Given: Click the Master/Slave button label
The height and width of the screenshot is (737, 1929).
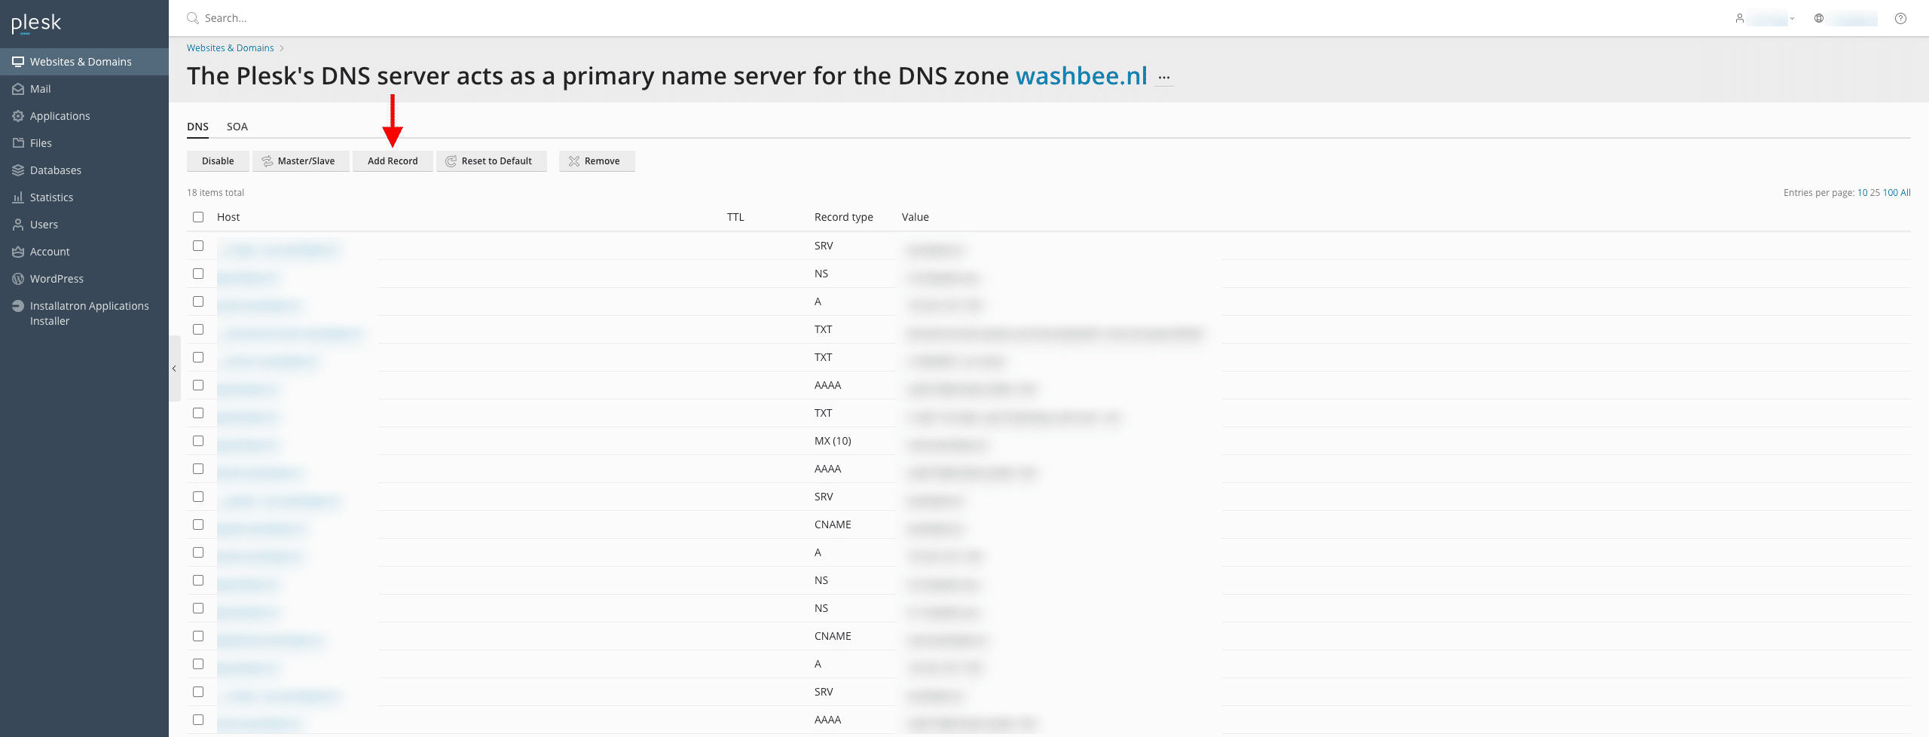Looking at the screenshot, I should (x=306, y=161).
